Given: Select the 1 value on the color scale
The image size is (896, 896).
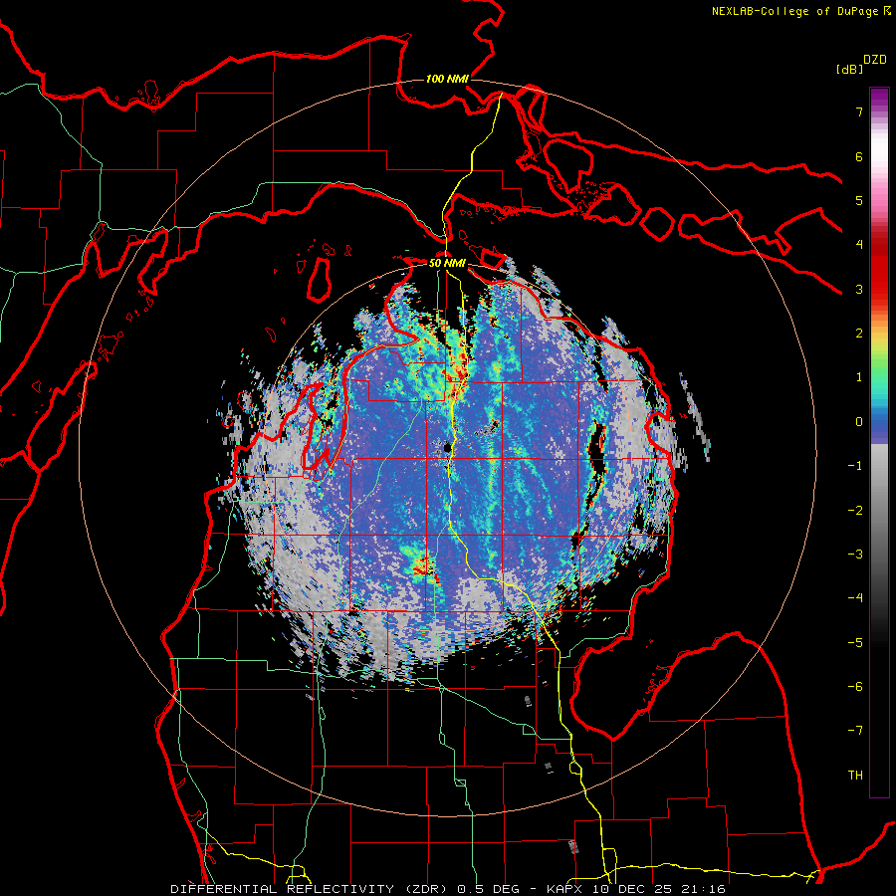Looking at the screenshot, I should click(859, 377).
